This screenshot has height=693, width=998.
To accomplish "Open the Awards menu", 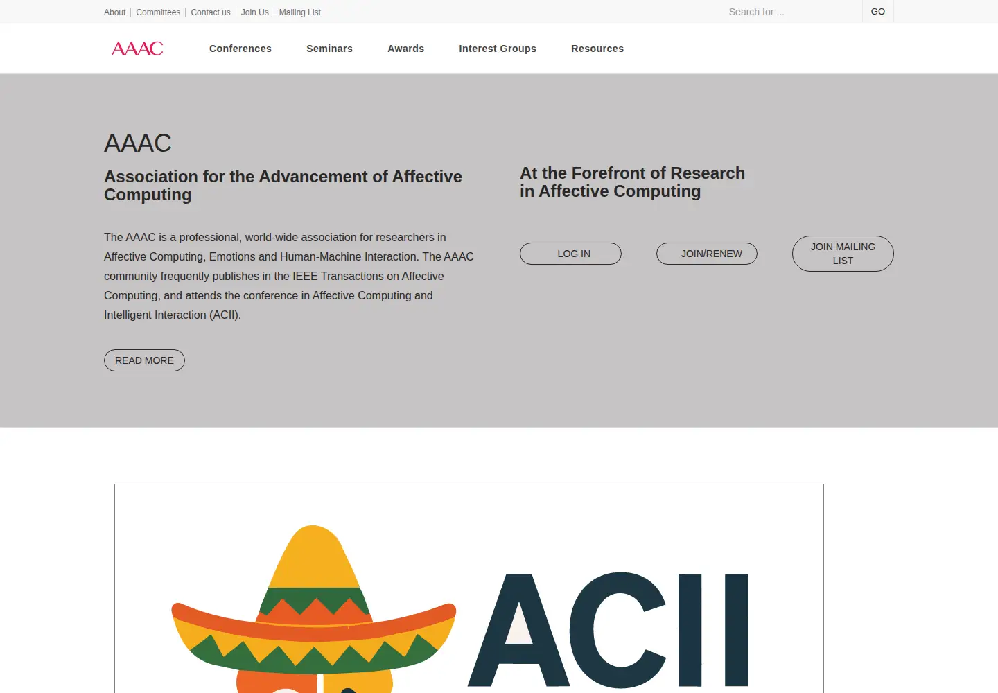I will (x=405, y=49).
